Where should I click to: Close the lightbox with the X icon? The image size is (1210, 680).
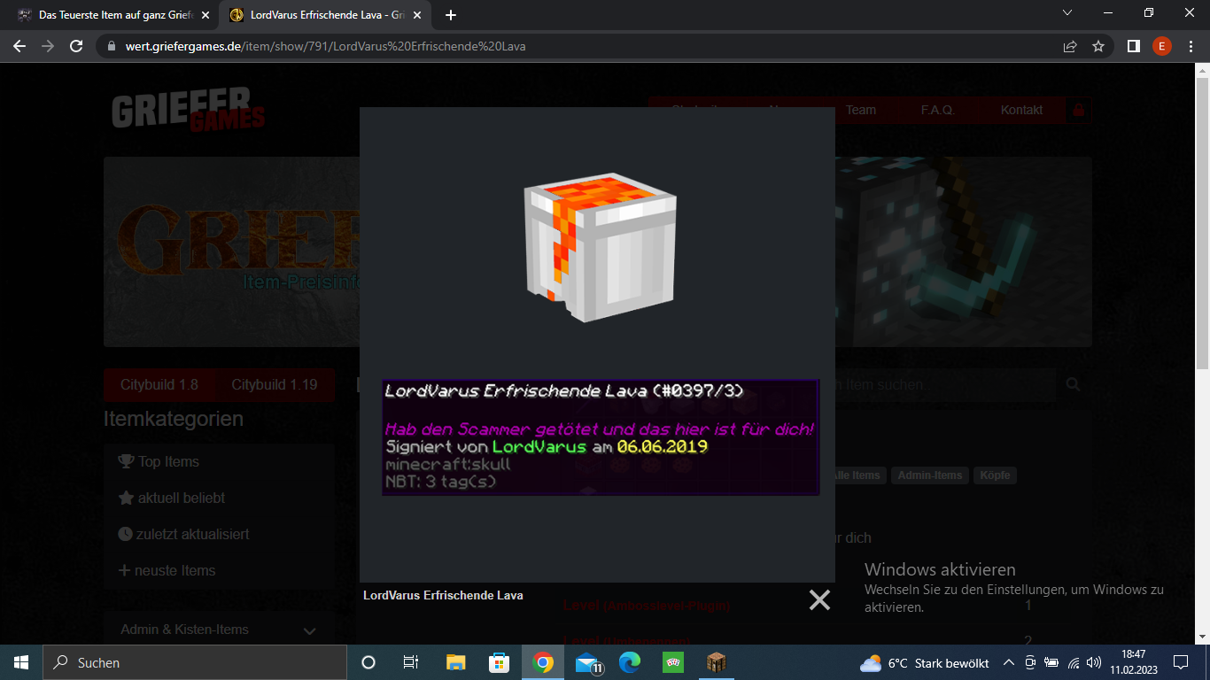(x=819, y=599)
